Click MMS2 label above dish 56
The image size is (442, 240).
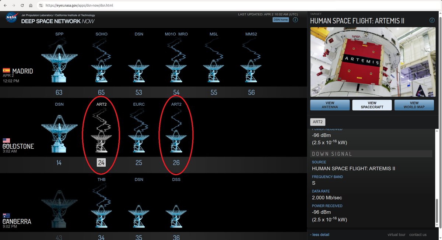(x=251, y=34)
